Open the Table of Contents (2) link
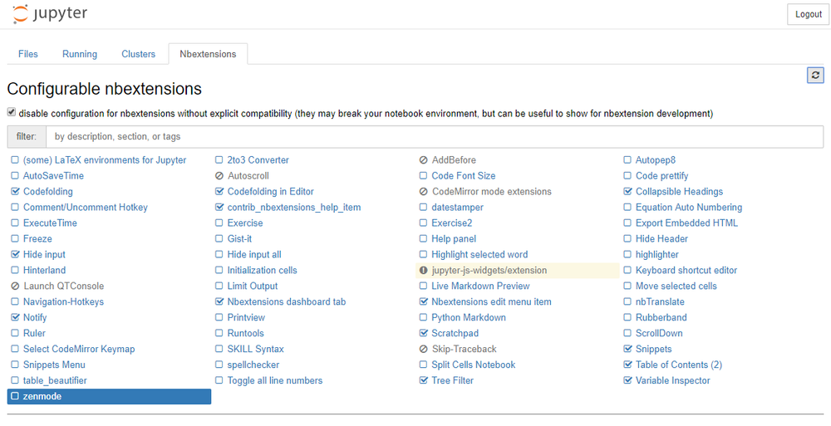The image size is (831, 426). click(x=678, y=365)
